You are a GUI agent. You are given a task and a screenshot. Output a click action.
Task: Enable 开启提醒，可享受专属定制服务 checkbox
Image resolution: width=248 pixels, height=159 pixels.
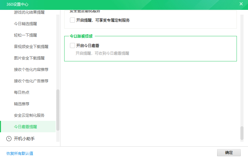72,20
